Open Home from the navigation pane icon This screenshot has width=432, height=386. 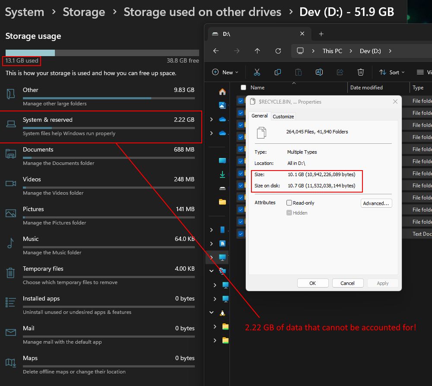pos(222,92)
